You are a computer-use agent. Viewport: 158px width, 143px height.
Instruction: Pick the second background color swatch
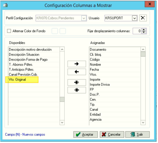click(63, 31)
